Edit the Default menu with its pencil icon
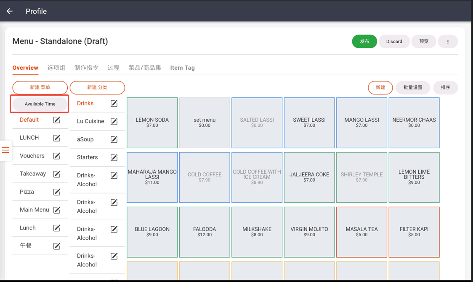Viewport: 473px width, 282px height. [x=57, y=120]
